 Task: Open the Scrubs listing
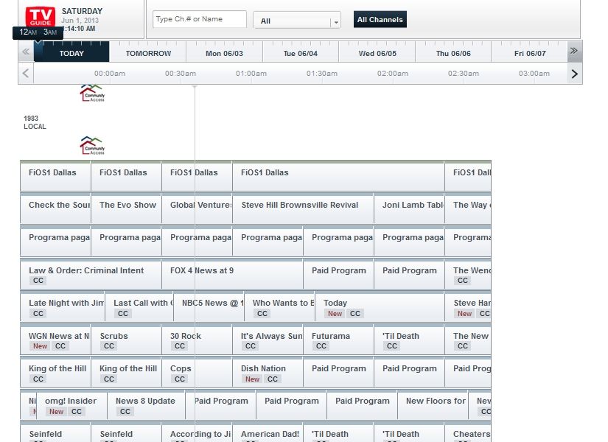click(x=126, y=340)
